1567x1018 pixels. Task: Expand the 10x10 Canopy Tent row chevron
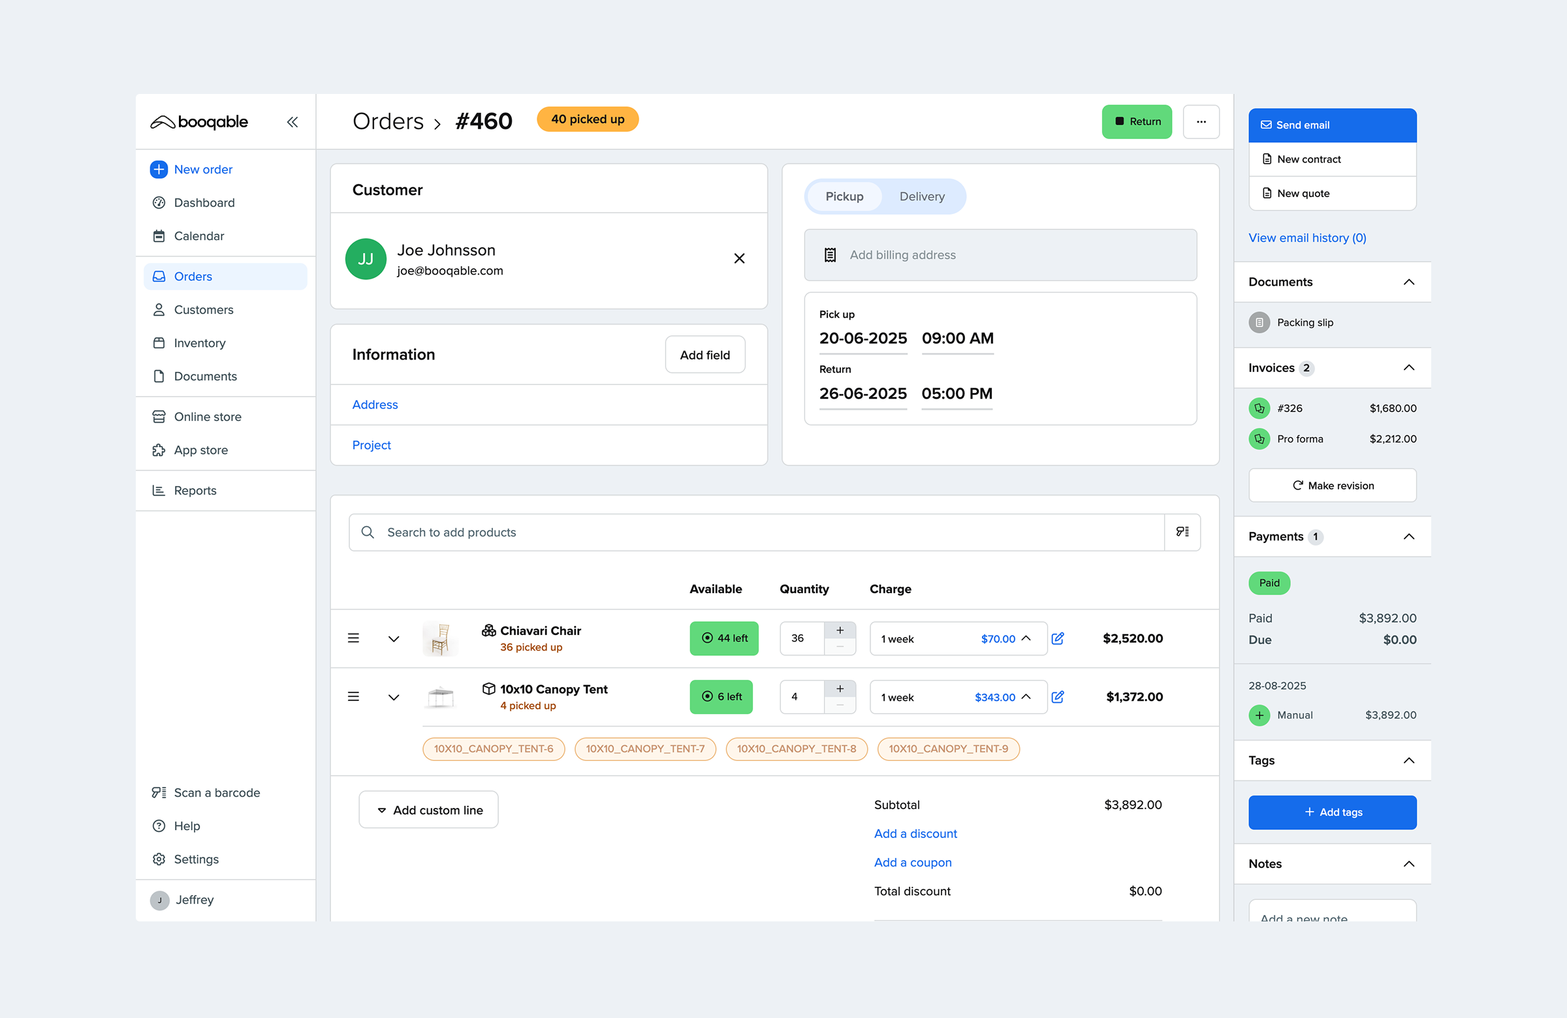(394, 697)
